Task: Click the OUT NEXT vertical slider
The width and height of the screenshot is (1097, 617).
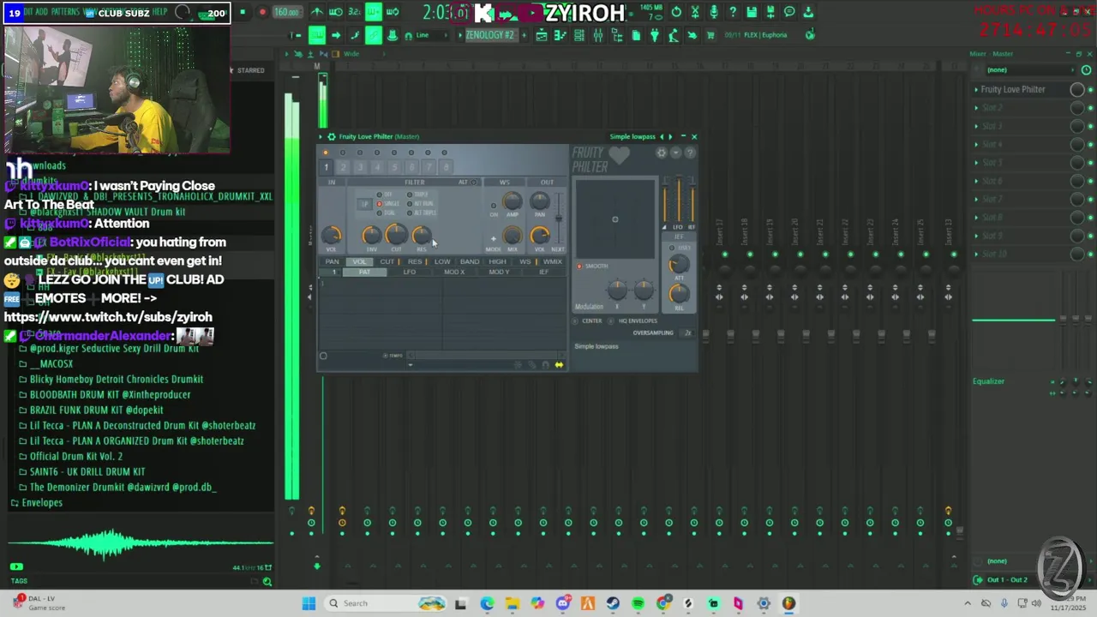Action: pyautogui.click(x=559, y=219)
